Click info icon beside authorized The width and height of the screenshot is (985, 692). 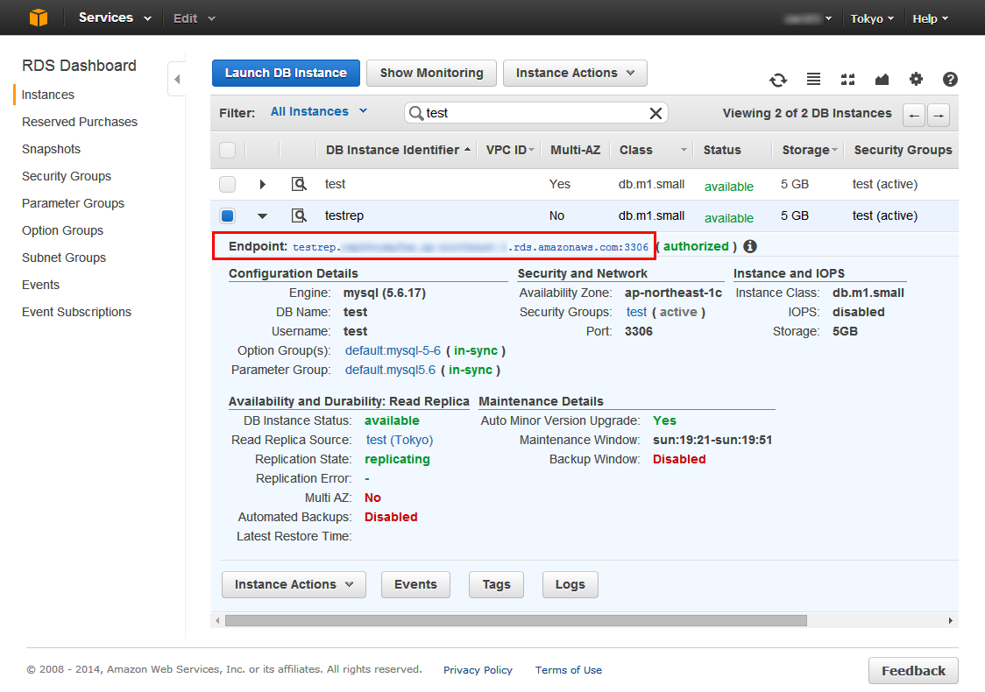coord(750,246)
